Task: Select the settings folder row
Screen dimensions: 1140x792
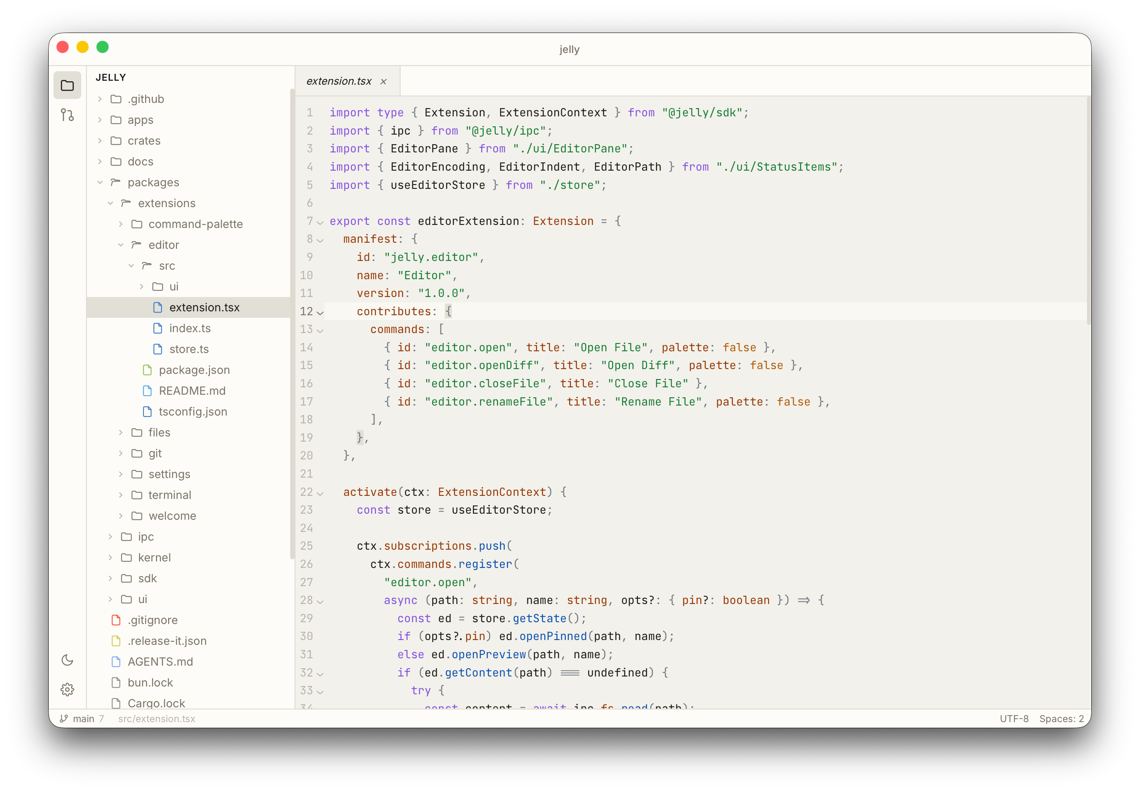Action: point(189,474)
